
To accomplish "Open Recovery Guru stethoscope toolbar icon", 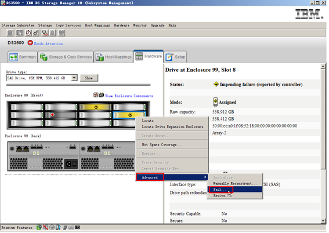I will click(x=45, y=33).
